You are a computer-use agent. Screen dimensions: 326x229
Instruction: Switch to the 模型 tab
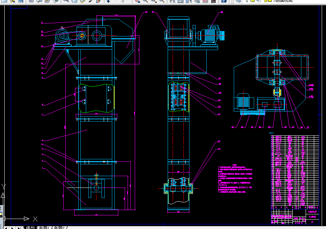(30, 228)
